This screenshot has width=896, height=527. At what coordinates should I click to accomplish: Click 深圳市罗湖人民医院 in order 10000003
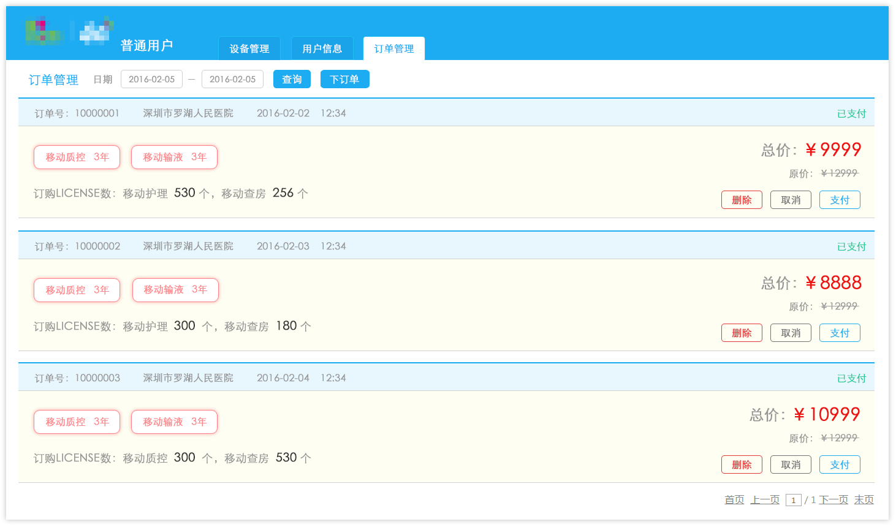point(188,378)
